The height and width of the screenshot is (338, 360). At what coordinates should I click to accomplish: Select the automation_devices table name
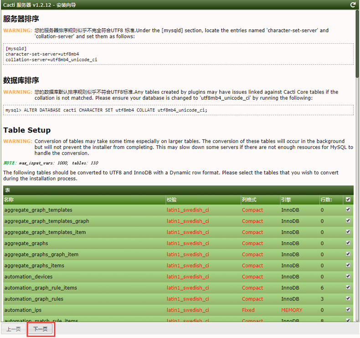[28, 277]
